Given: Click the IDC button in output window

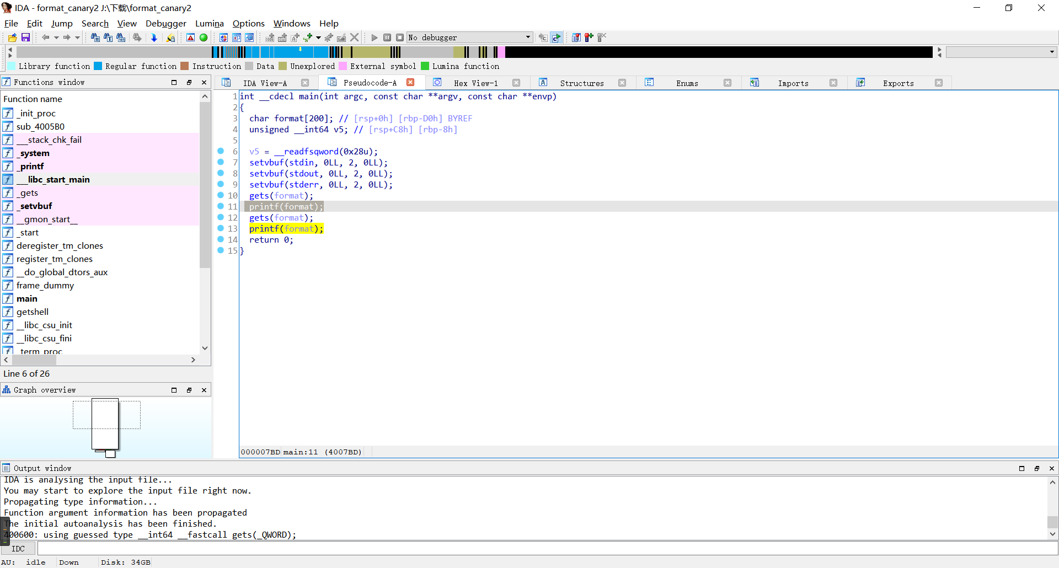Looking at the screenshot, I should click(x=18, y=549).
